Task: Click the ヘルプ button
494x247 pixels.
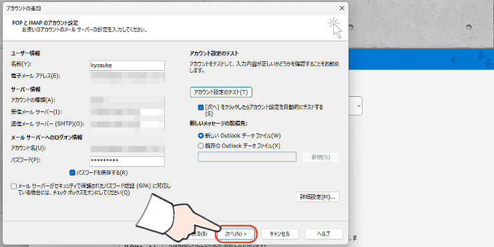Action: 324,234
